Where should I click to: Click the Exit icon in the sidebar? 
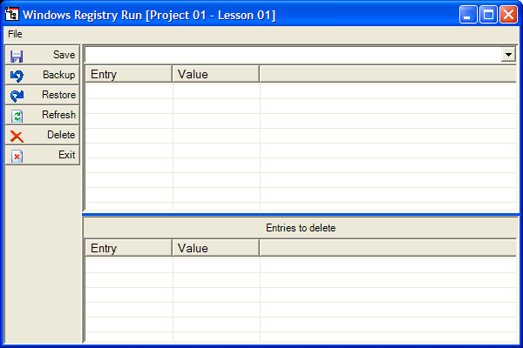[17, 156]
